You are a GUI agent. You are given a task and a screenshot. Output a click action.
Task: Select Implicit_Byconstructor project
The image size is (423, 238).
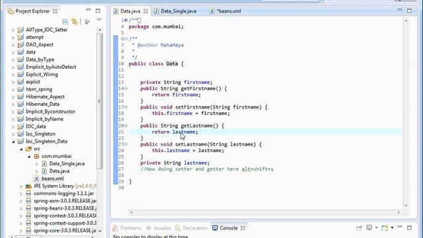50,112
